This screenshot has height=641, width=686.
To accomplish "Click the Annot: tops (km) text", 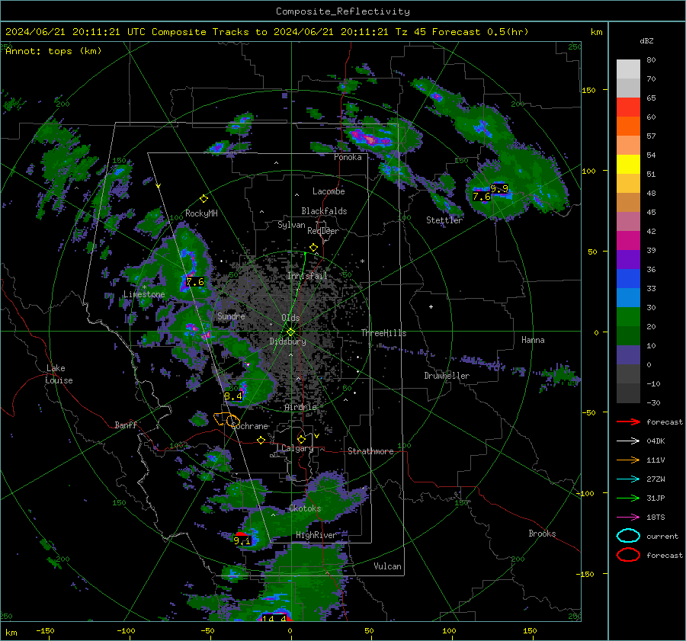I will tap(53, 51).
